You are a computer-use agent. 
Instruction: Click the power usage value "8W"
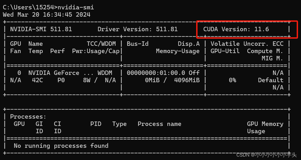click(x=86, y=80)
